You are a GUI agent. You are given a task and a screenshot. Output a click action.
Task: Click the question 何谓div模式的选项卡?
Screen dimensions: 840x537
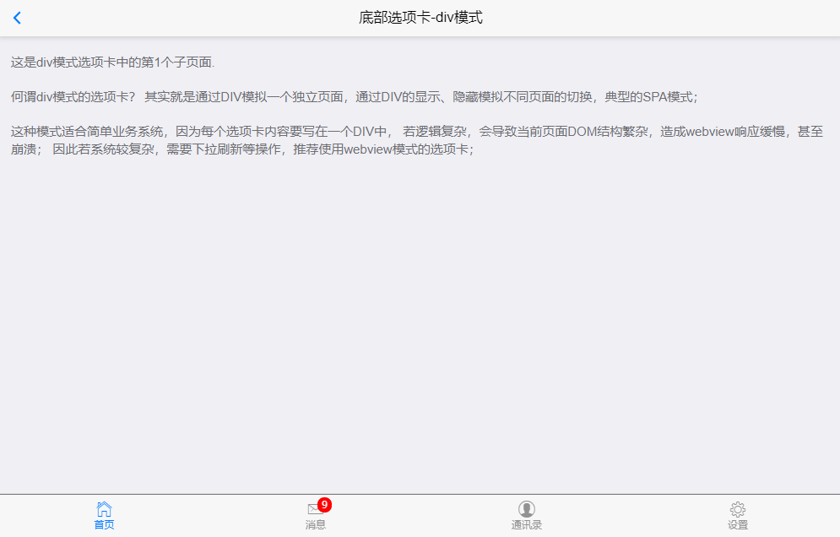pyautogui.click(x=73, y=97)
